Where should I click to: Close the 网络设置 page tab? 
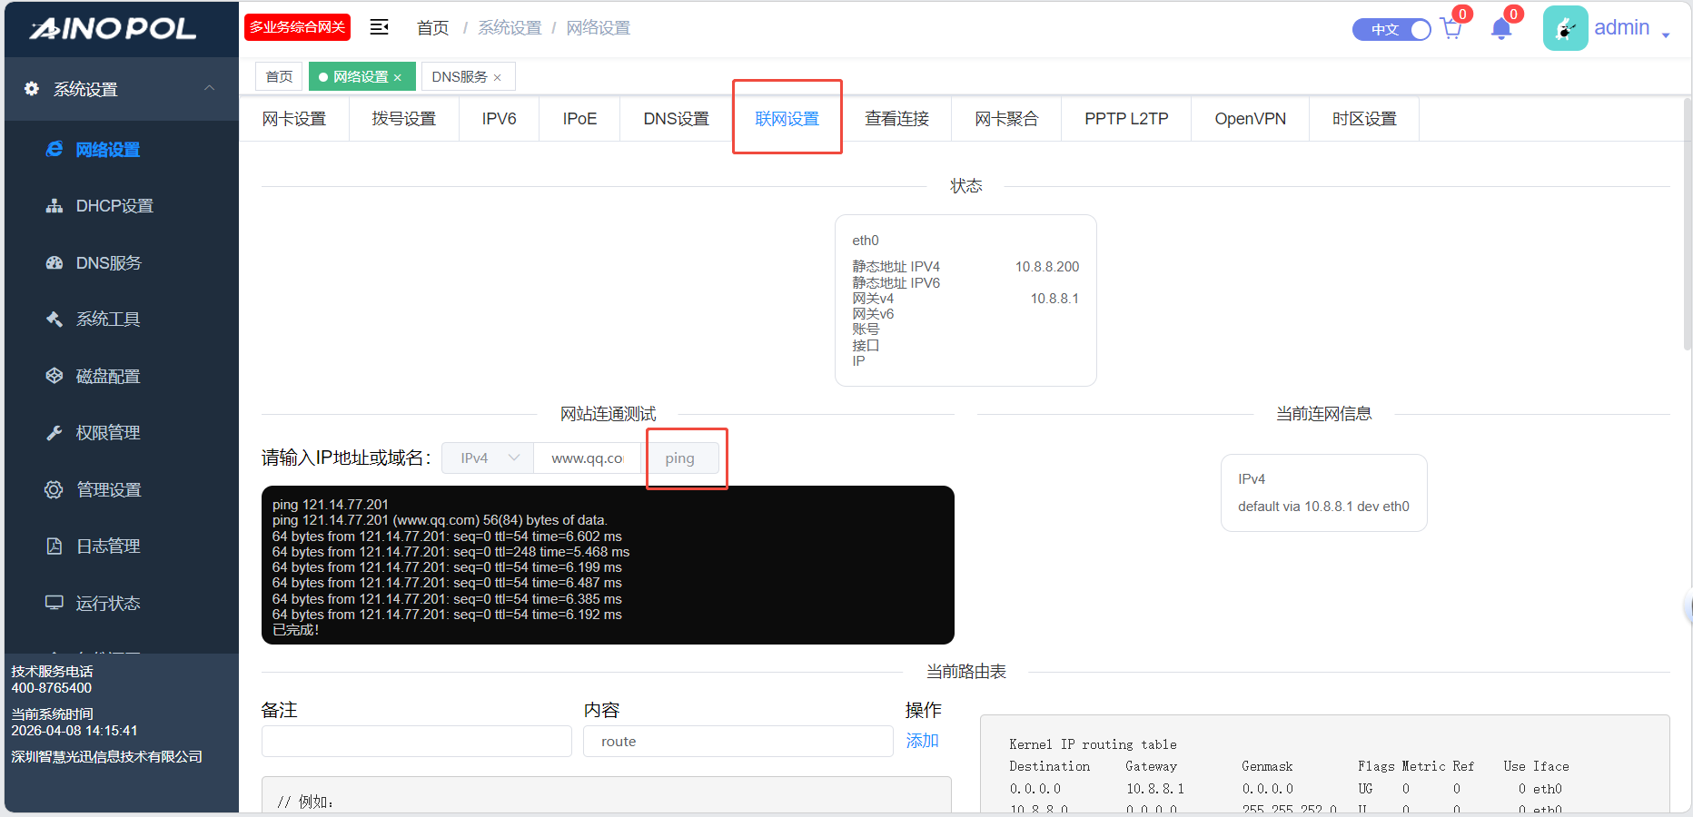(397, 78)
